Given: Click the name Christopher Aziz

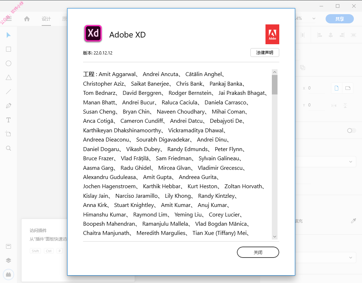Looking at the screenshot, I should tap(104, 83).
